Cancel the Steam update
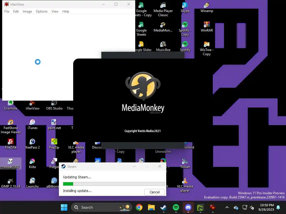Viewport: 286px width, 214px height. coord(154,192)
